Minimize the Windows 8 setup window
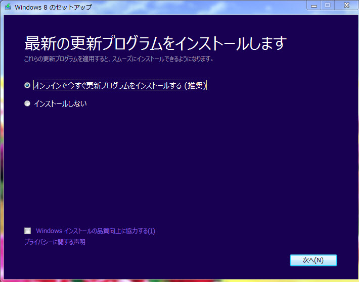The image size is (359, 282). point(314,6)
